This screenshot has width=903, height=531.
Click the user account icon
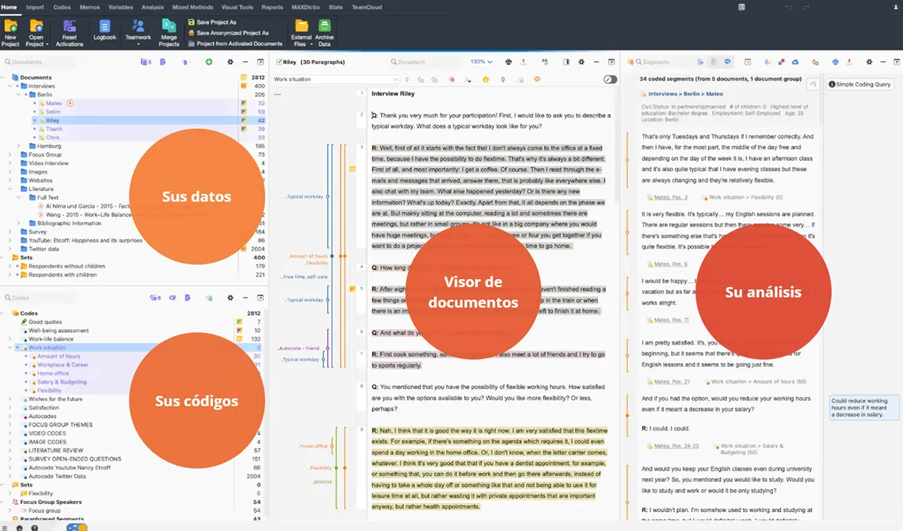(896, 7)
